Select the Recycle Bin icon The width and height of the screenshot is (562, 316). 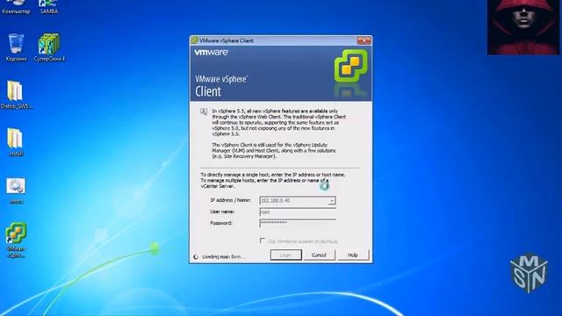(16, 47)
